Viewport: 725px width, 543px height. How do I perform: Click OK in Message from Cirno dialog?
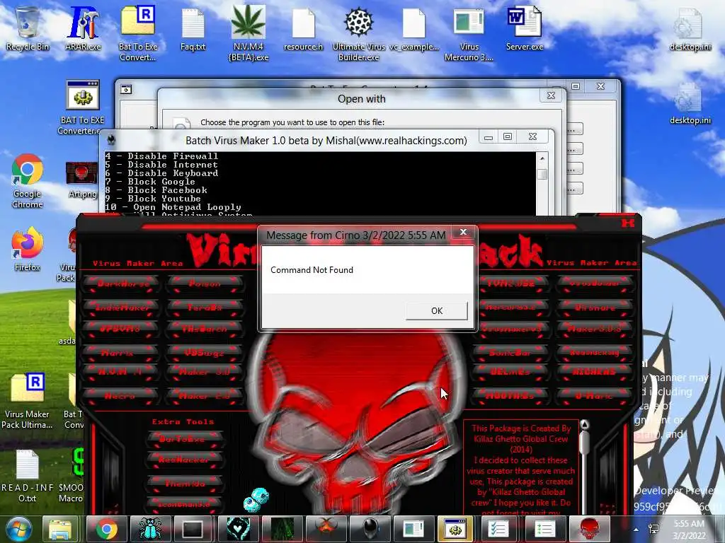(436, 311)
